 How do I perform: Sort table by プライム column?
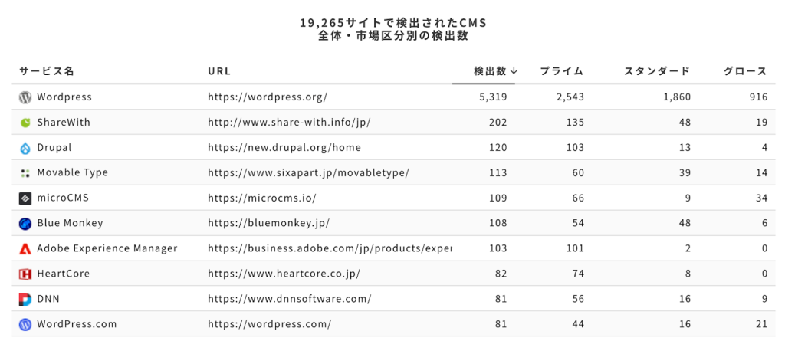(x=561, y=71)
